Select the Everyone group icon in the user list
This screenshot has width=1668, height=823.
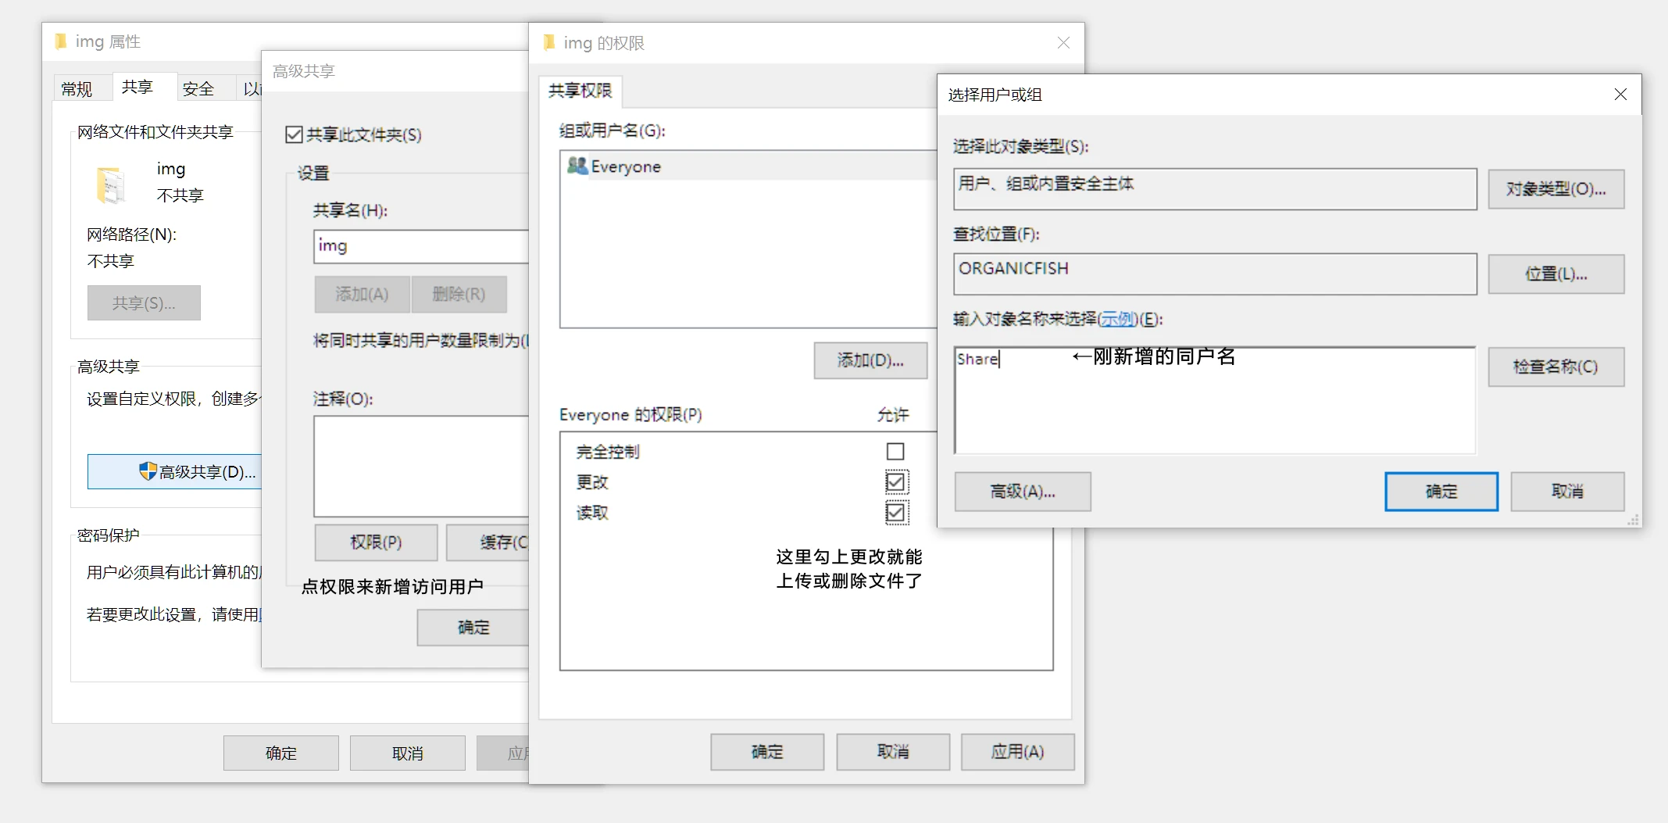[x=577, y=166]
